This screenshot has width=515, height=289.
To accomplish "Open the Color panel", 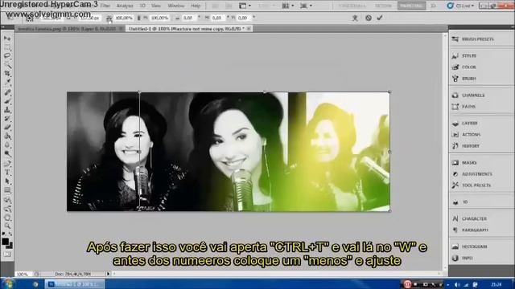I will [464, 67].
